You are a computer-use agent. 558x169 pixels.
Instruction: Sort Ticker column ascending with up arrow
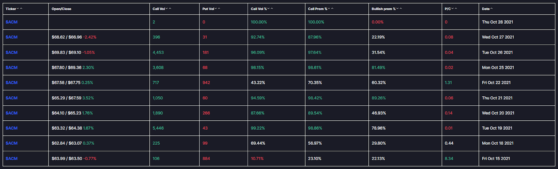21,9
